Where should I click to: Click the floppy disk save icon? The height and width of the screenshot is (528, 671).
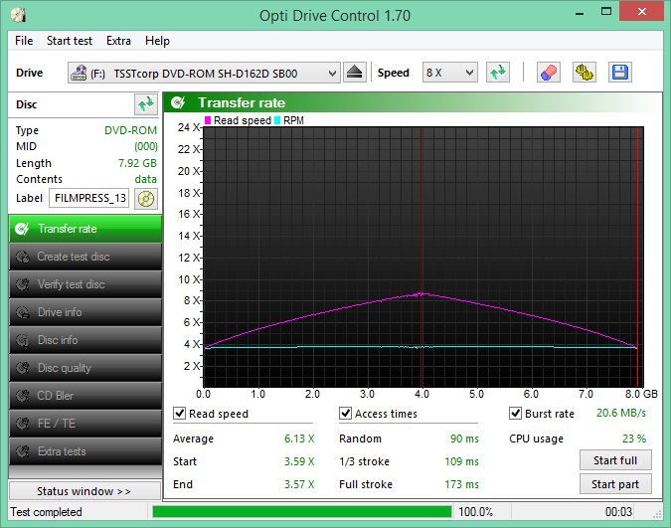tap(619, 73)
